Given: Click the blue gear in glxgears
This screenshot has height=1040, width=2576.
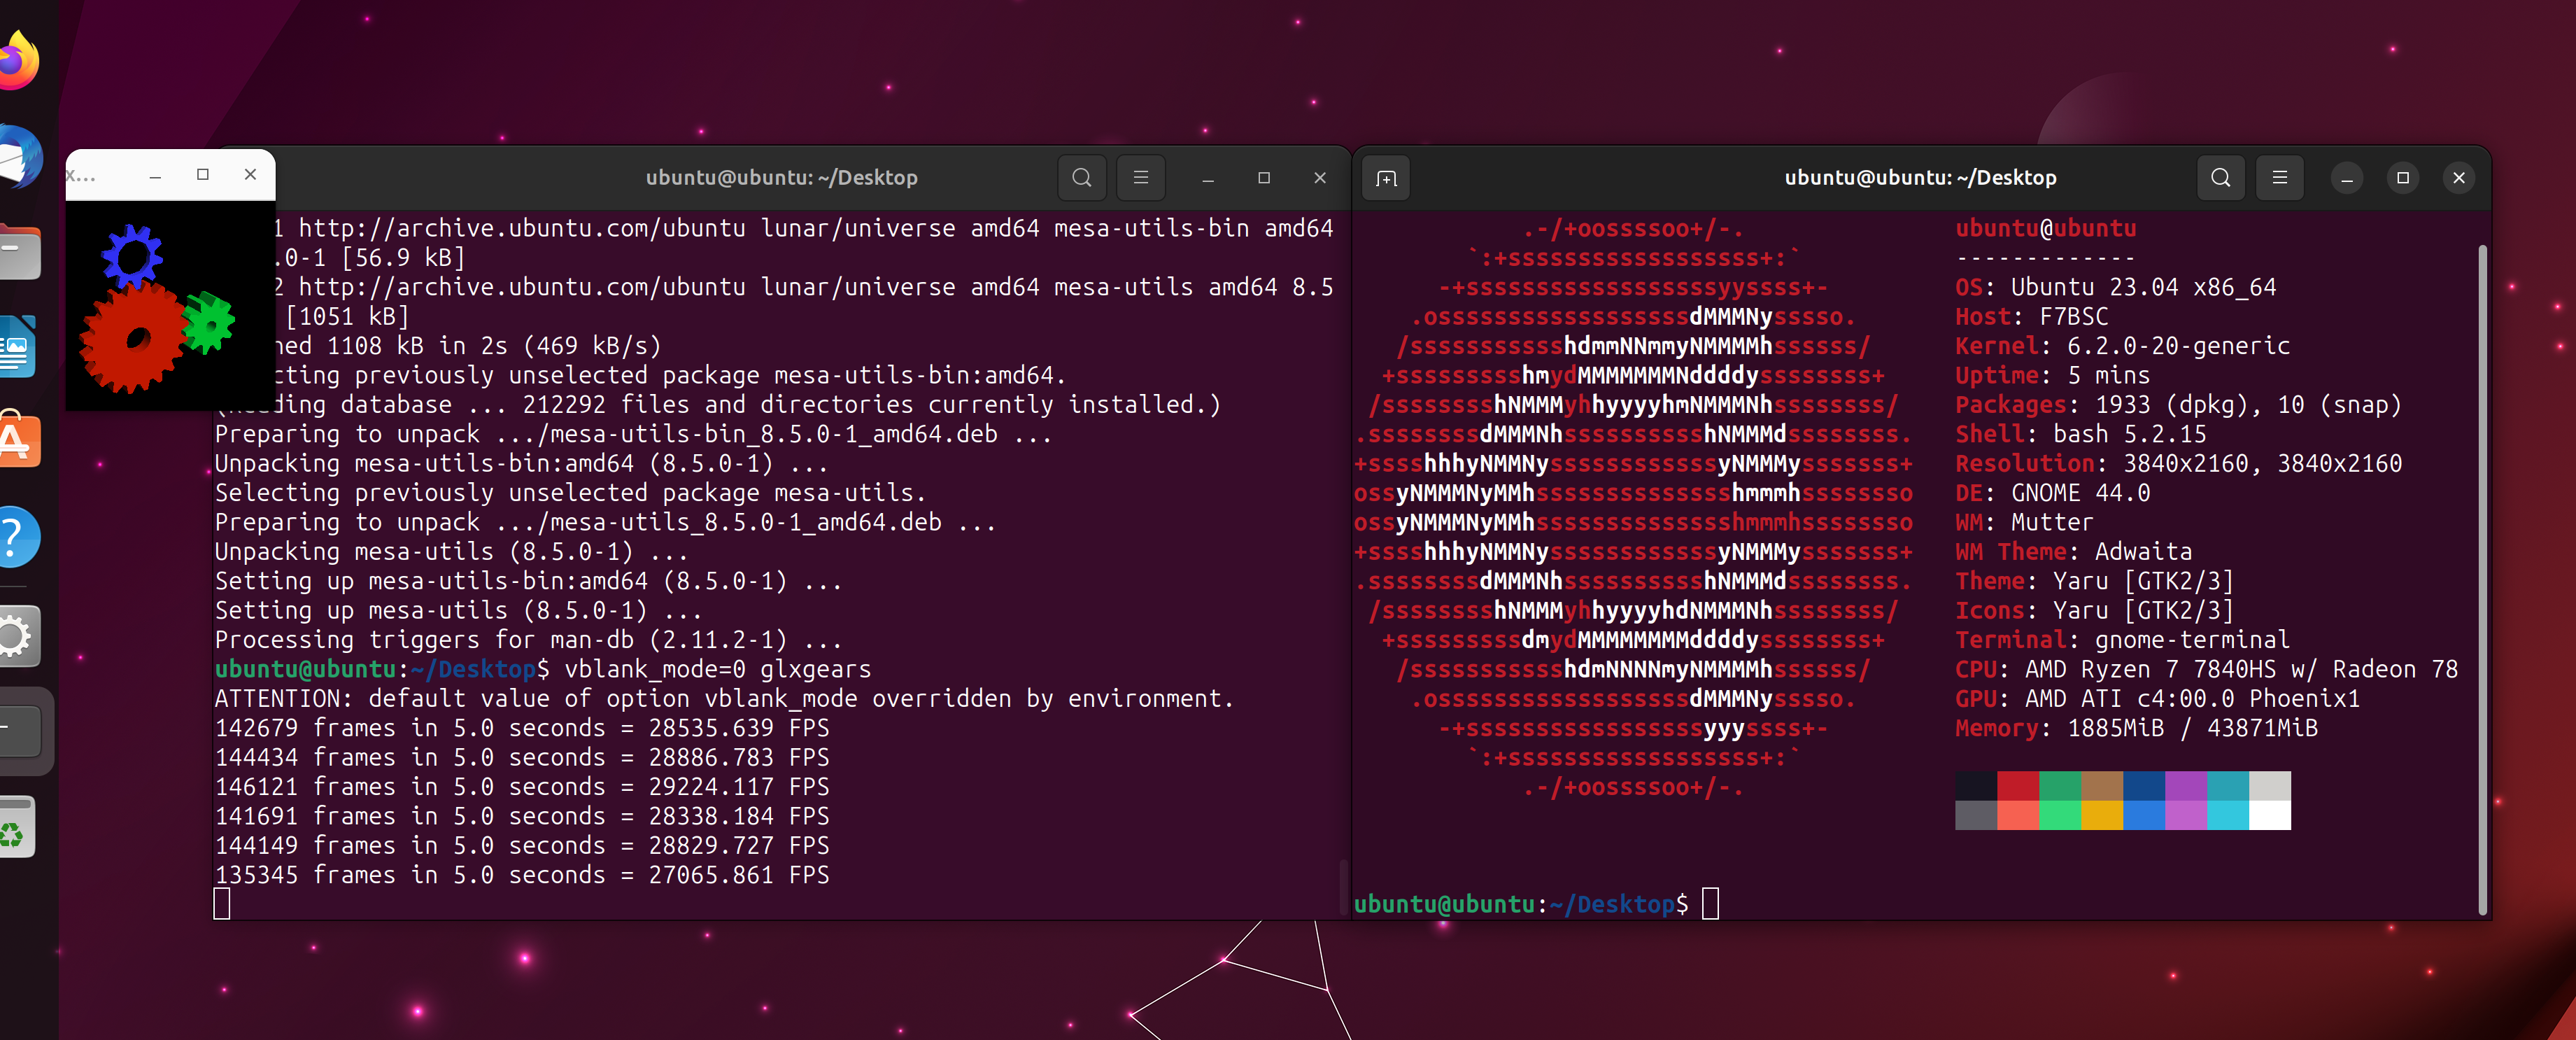Looking at the screenshot, I should click(x=132, y=256).
